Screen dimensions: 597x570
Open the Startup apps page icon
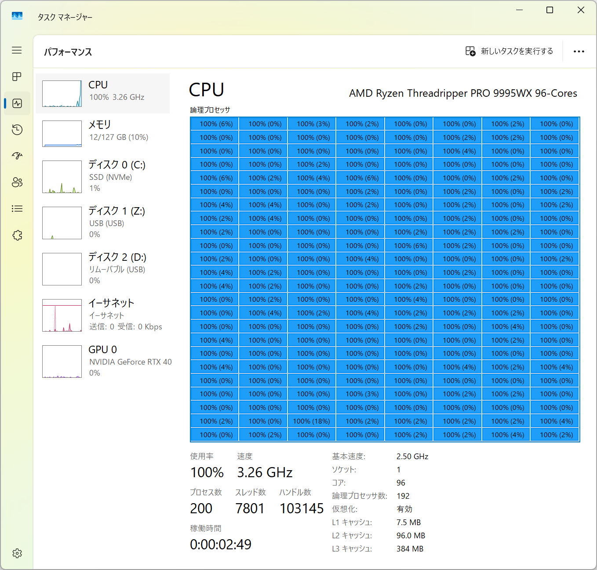click(x=17, y=156)
